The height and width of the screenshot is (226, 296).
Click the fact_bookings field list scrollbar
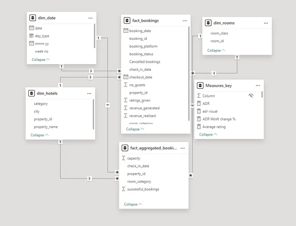(x=189, y=74)
